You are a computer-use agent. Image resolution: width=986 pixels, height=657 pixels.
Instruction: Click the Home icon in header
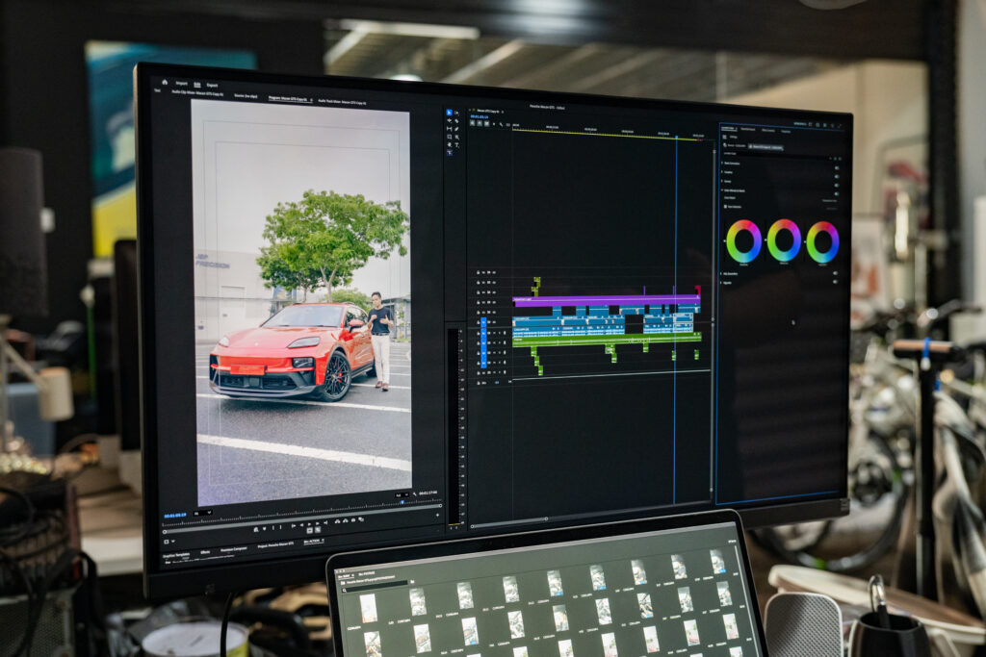(x=165, y=83)
